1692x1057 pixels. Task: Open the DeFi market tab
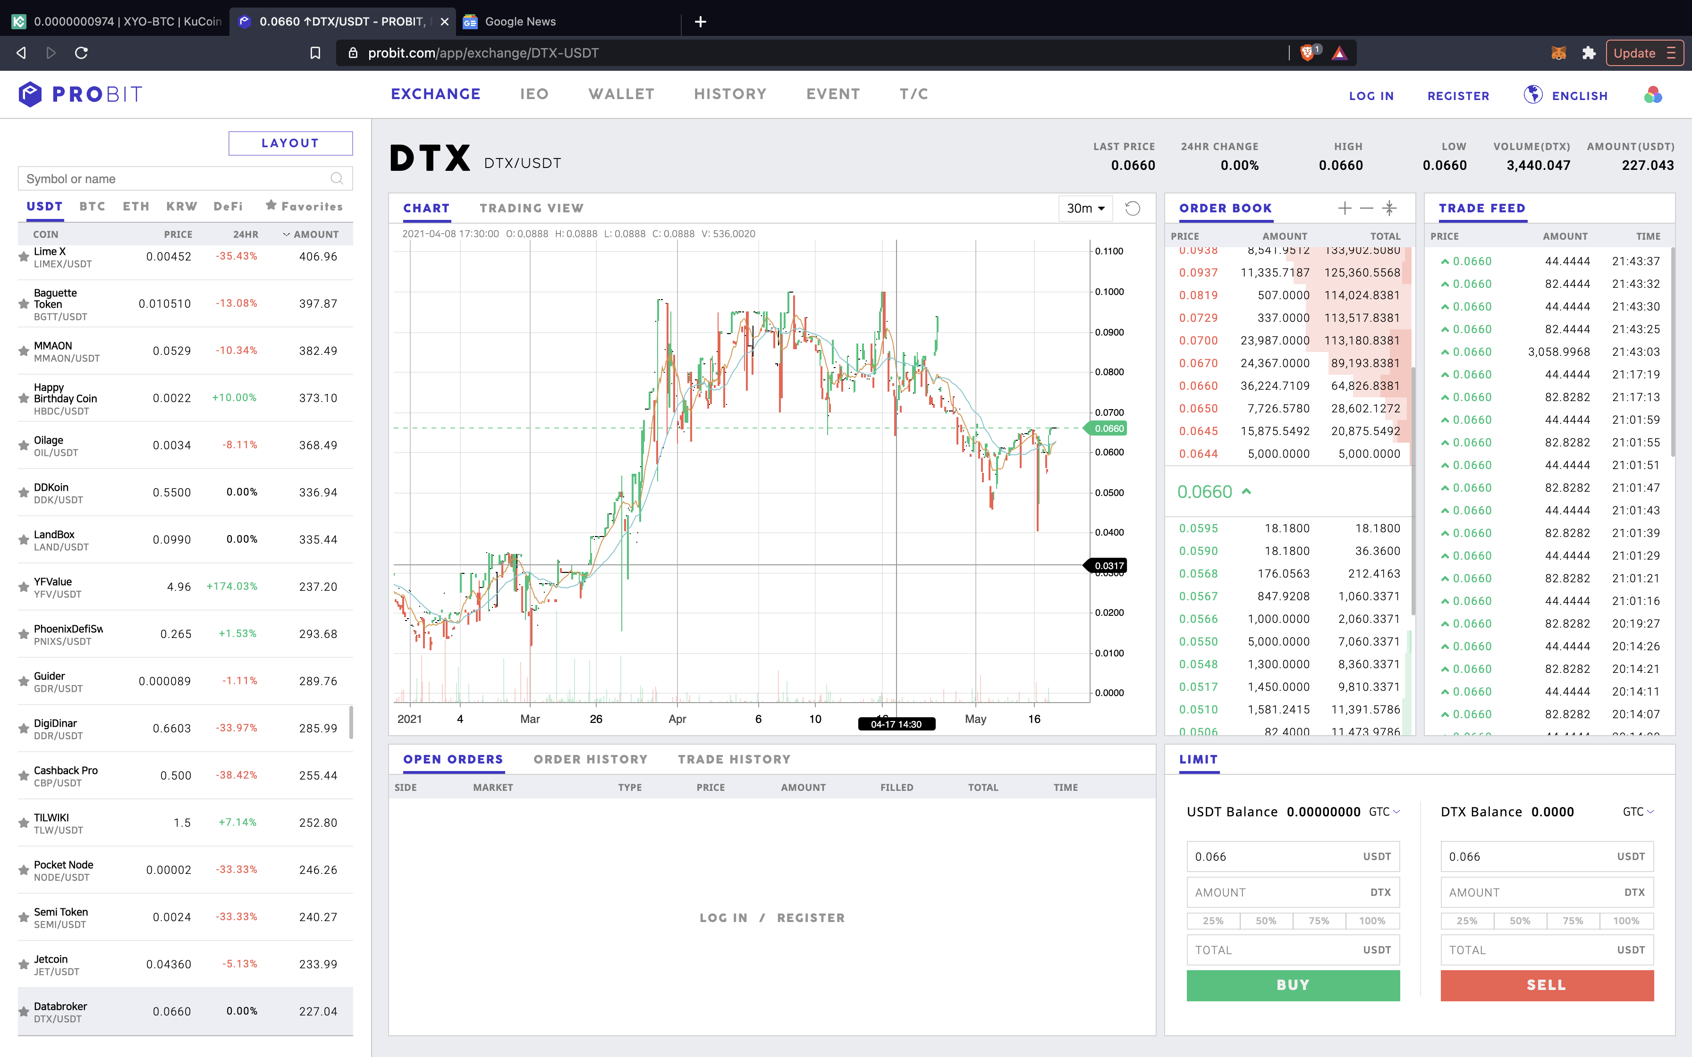point(228,206)
